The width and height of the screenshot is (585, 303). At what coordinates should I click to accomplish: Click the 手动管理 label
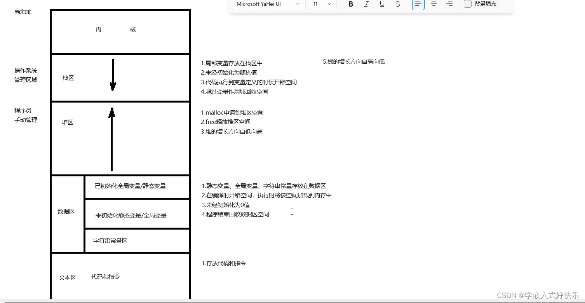(26, 120)
